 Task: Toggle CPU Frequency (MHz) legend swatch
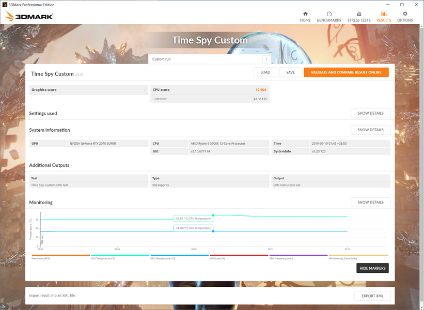299,255
